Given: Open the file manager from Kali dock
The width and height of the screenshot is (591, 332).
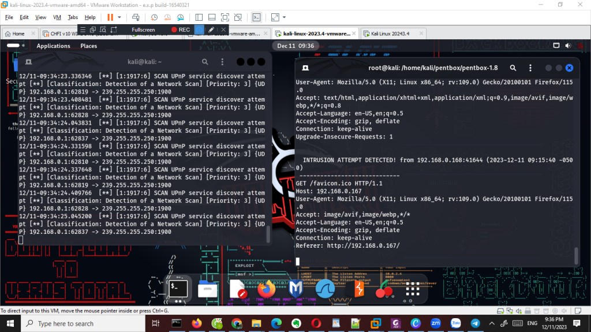Looking at the screenshot, I should point(207,289).
